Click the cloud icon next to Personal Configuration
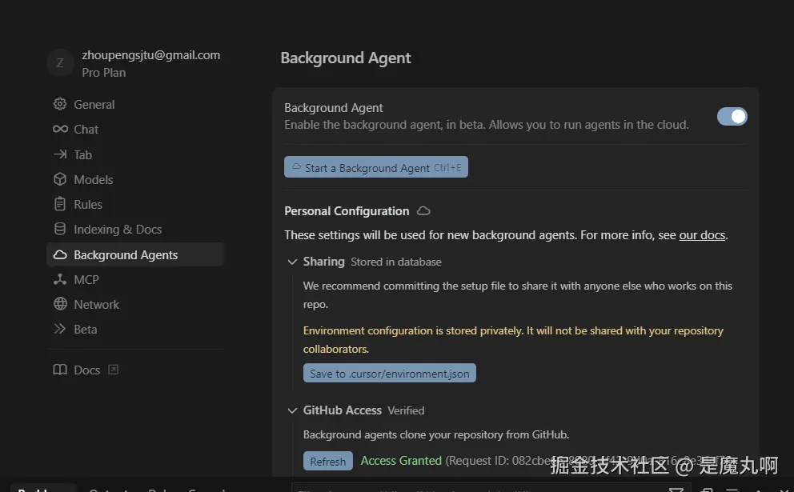Image resolution: width=794 pixels, height=492 pixels. point(423,210)
